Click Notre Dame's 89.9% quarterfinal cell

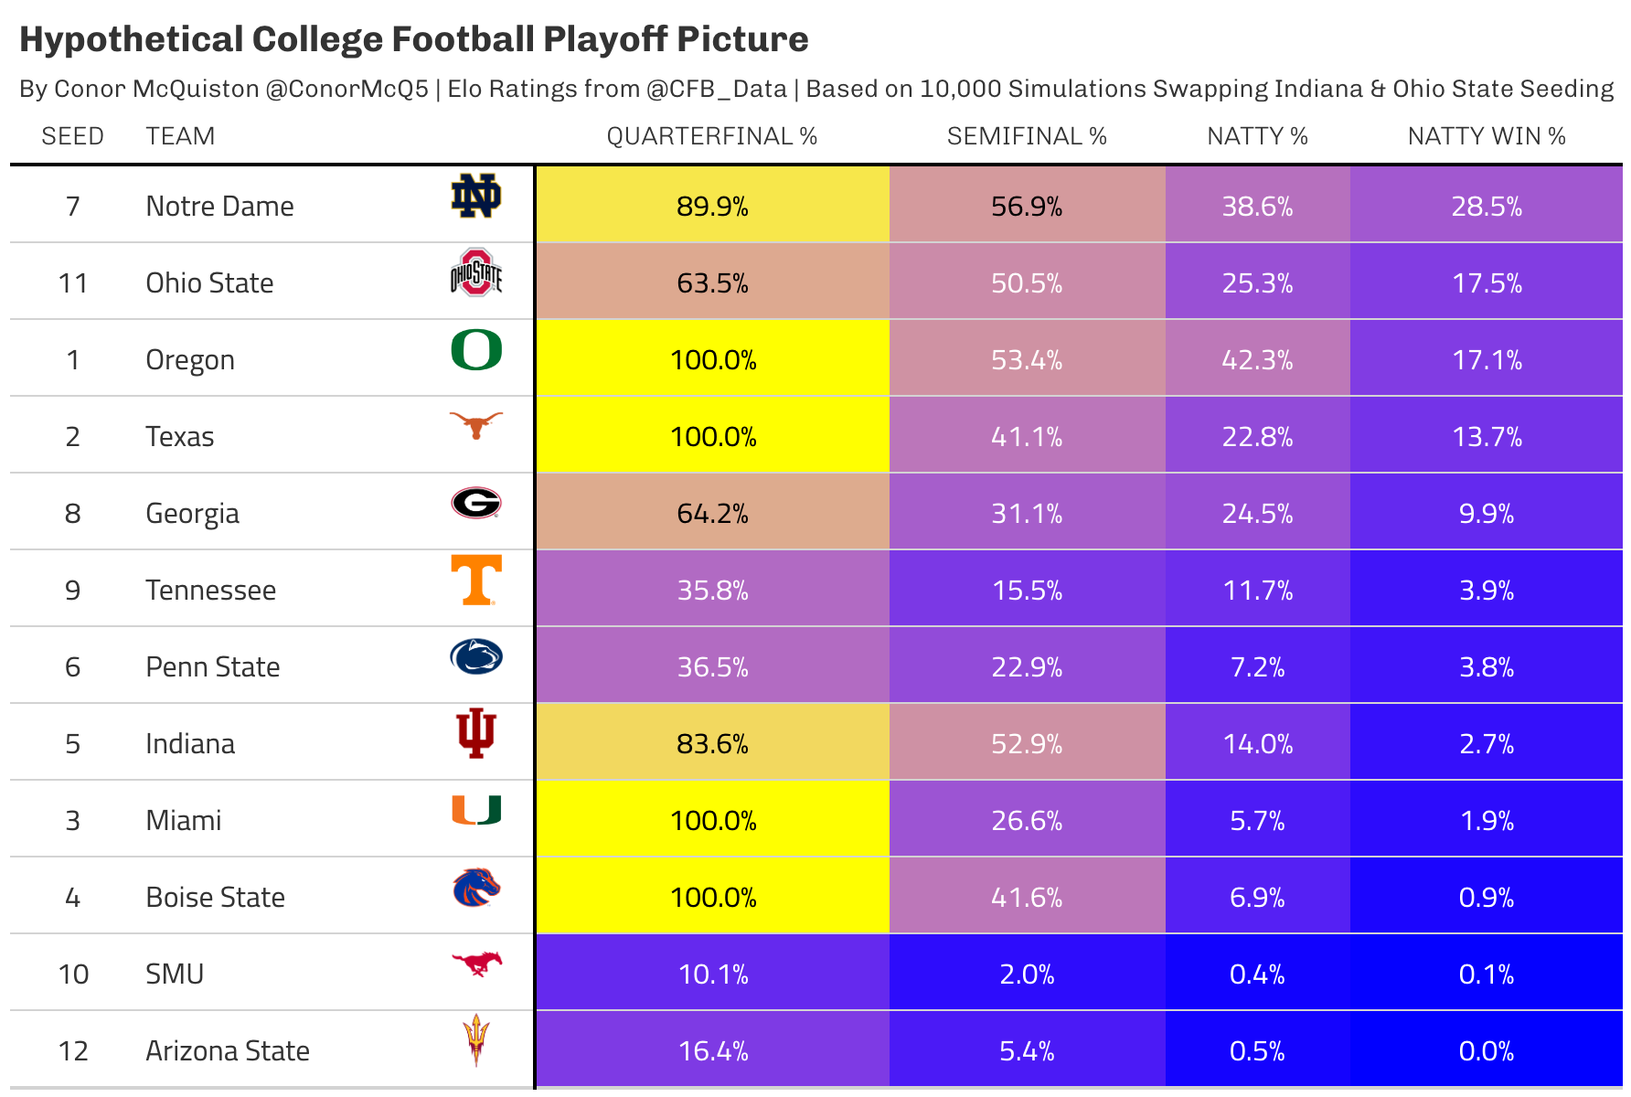[712, 207]
